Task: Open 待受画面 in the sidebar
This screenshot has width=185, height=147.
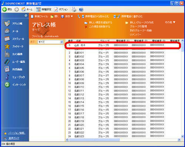Action: (x=14, y=69)
